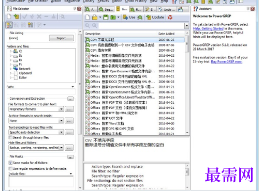Screen dimensions: 263x191
Task: Enable Use regular expressions to define masks
Action: click(x=10, y=168)
